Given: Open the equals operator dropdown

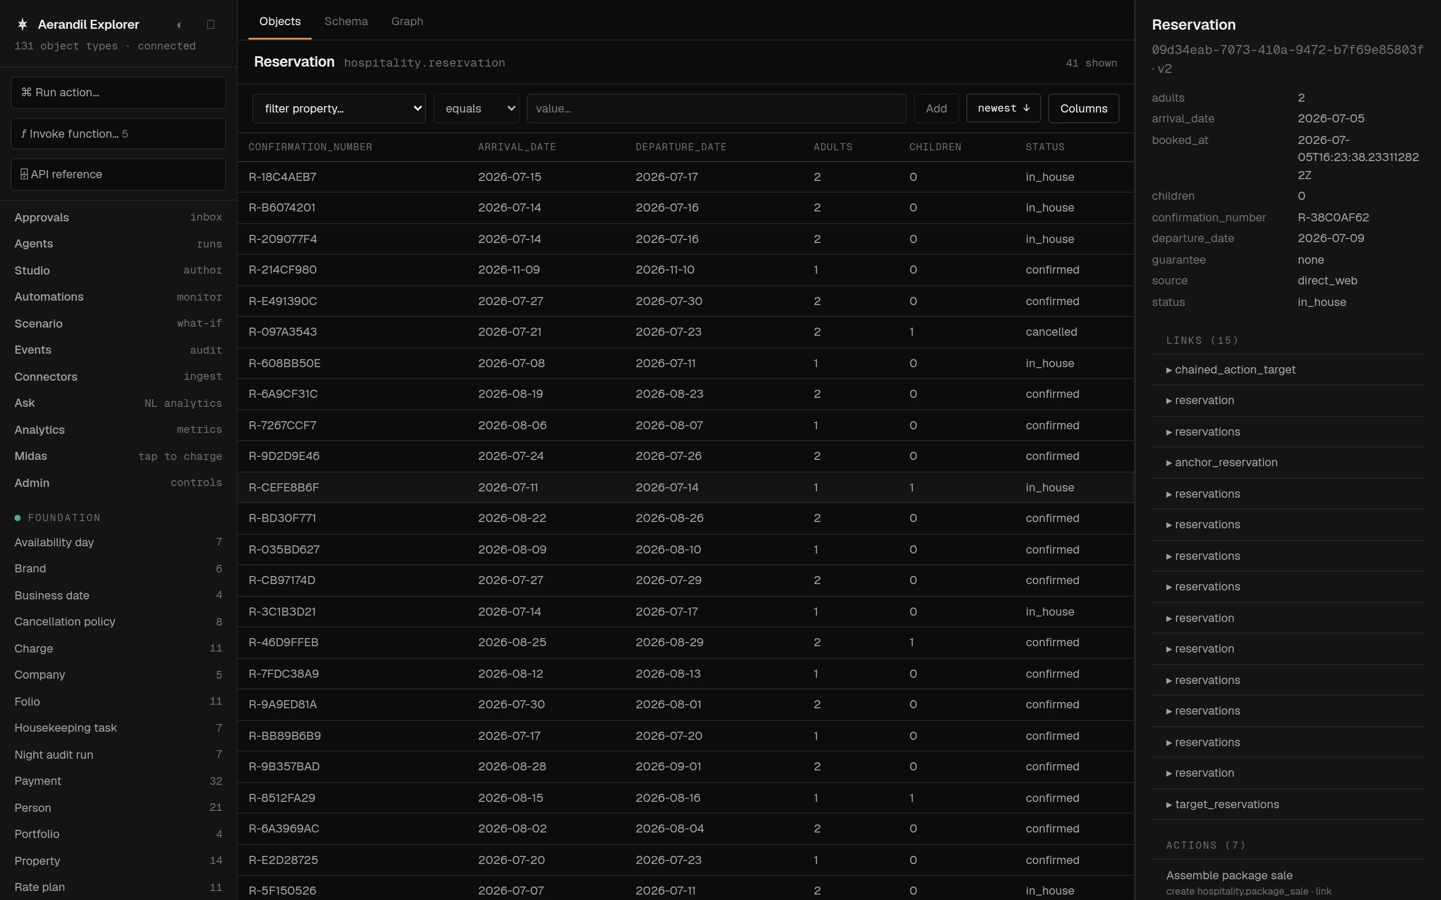Looking at the screenshot, I should (476, 108).
